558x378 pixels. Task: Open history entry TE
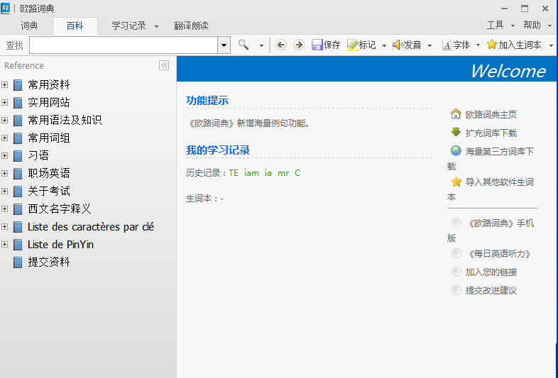pos(234,173)
